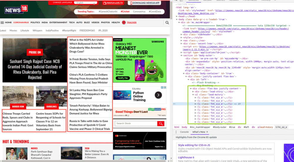
Task: Expand the lead-story div node
Action: point(193,91)
